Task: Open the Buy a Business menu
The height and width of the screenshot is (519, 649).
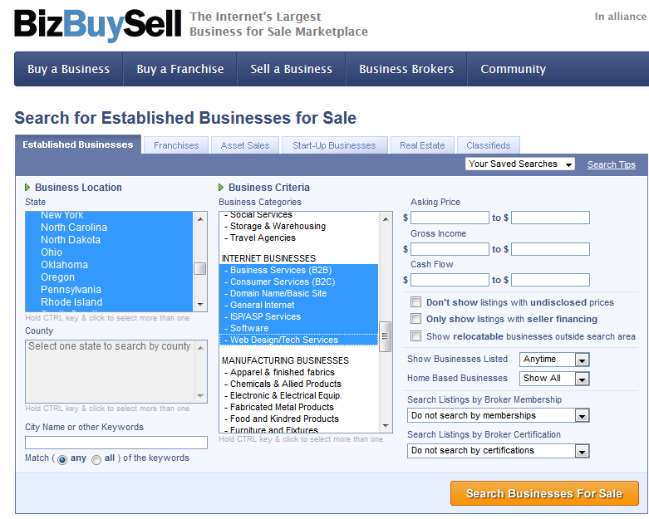Action: [x=69, y=69]
